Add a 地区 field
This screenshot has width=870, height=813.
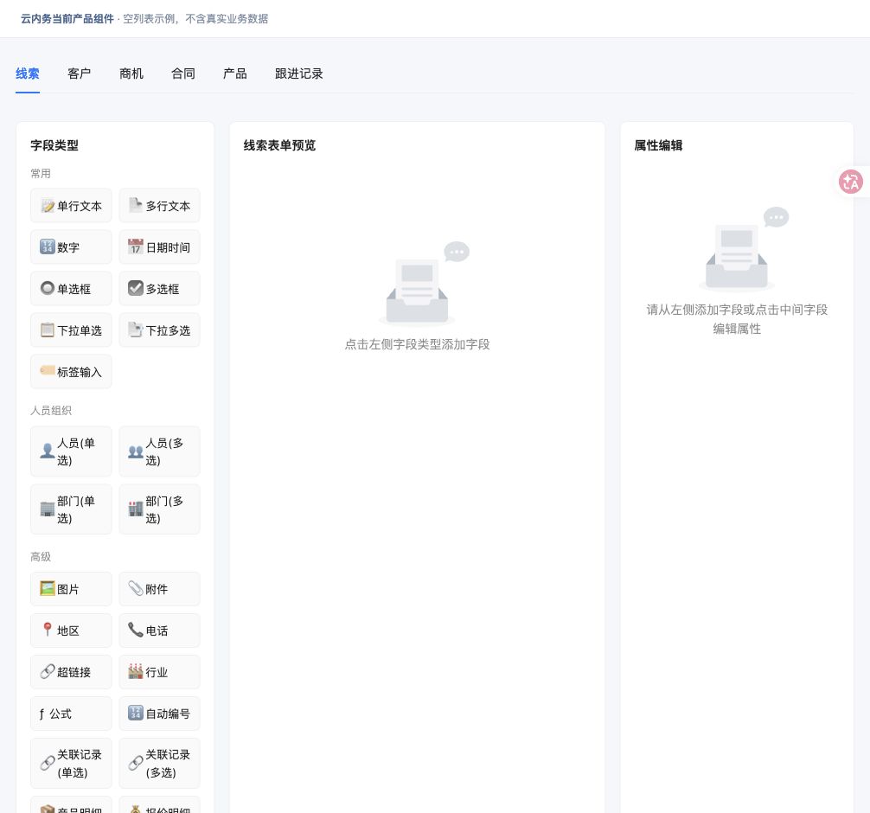(x=71, y=631)
